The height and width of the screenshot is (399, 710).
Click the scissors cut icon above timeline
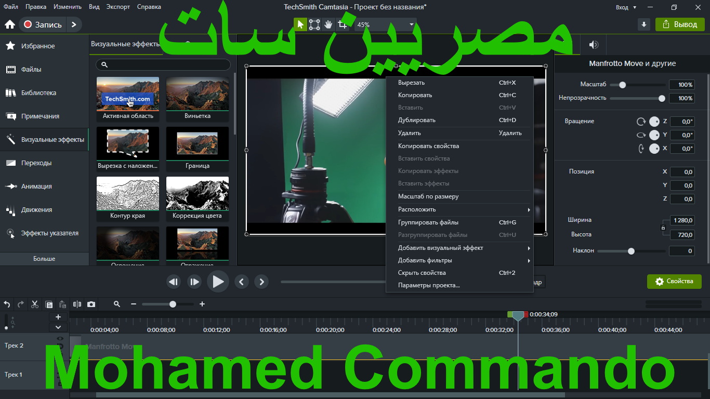[x=35, y=304]
